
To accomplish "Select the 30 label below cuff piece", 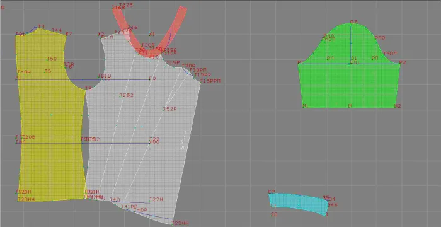I will 274,214.
